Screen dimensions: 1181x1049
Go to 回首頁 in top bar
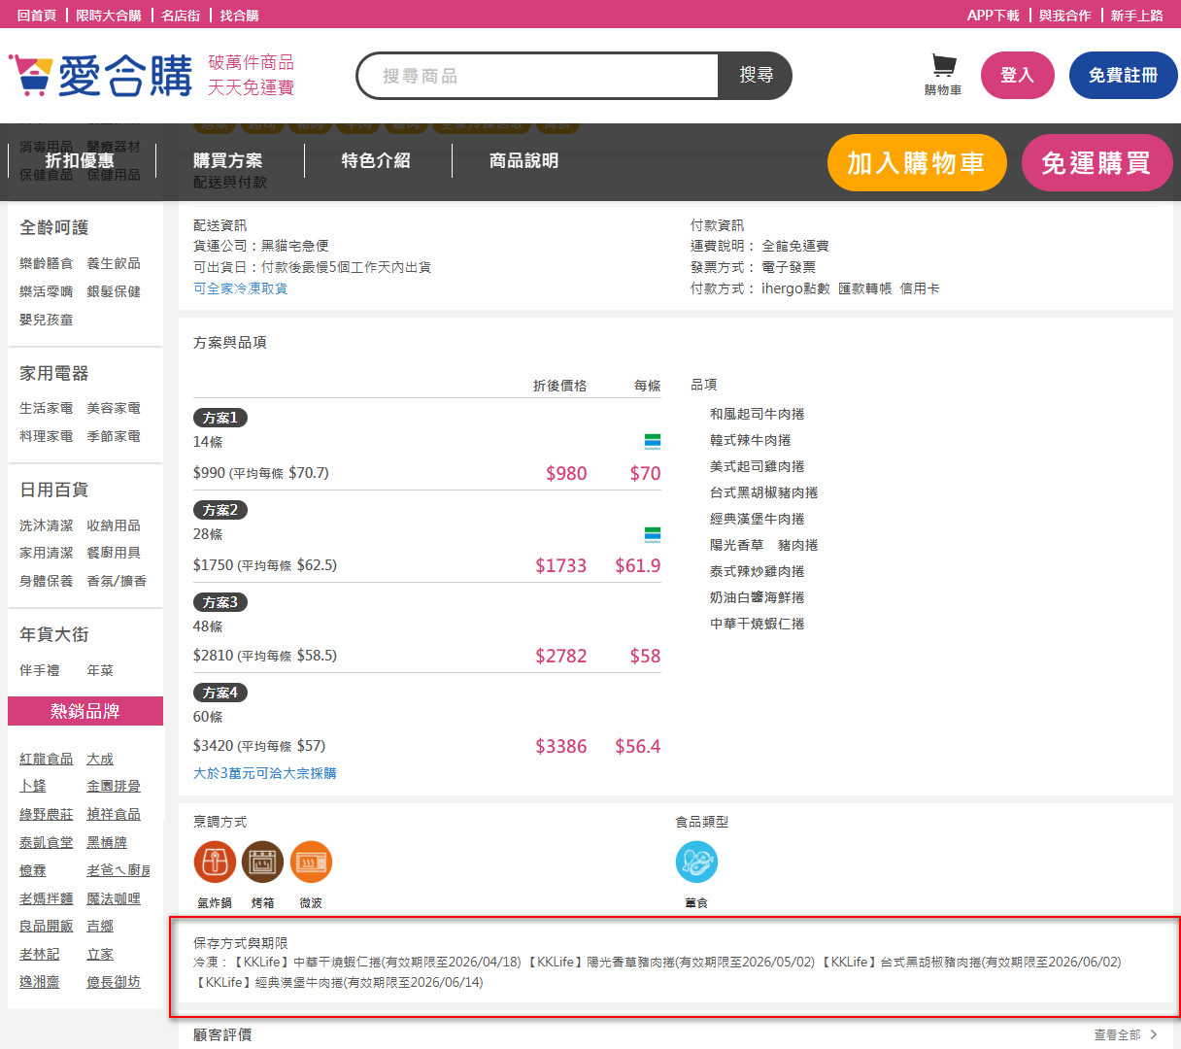tap(36, 15)
